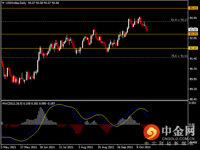
Task: Click the 18 Jun 2021 date marker
Action: 47,147
